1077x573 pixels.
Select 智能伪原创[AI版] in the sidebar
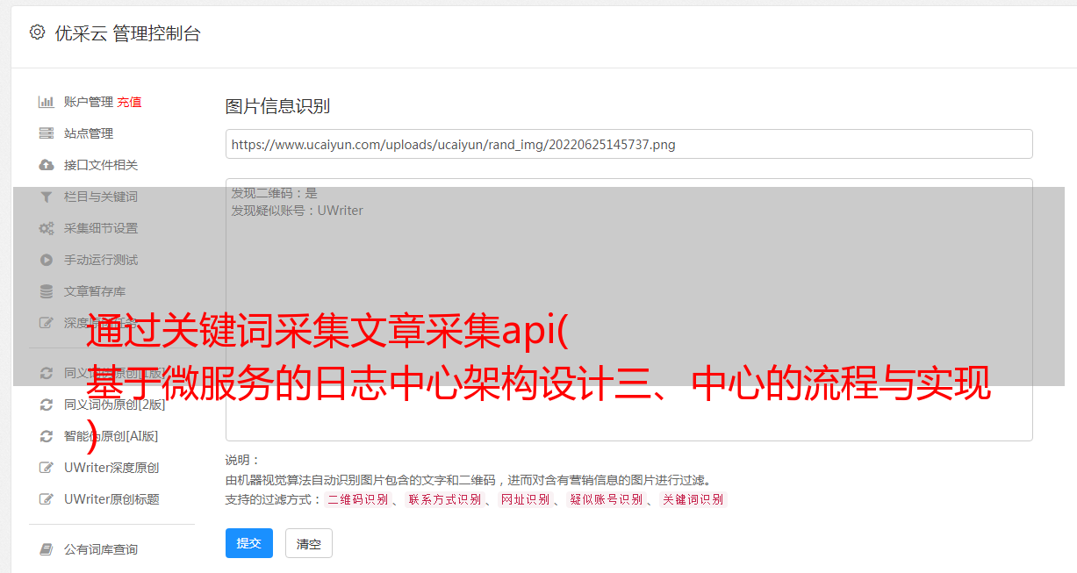[x=111, y=436]
